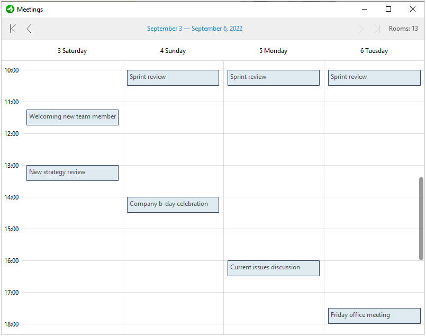Minimize the Meetings window

[x=364, y=9]
